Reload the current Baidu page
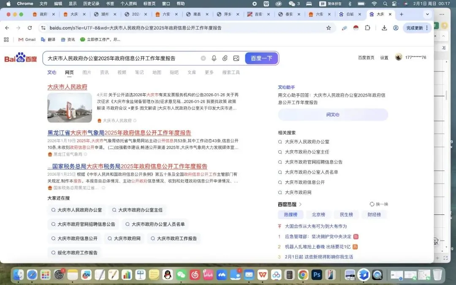The width and height of the screenshot is (456, 285). 30,28
